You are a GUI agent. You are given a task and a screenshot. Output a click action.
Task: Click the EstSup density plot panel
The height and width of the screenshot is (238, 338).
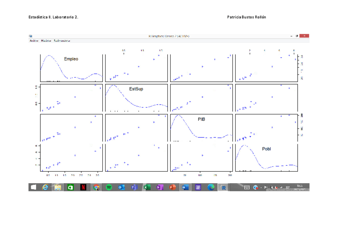136,98
